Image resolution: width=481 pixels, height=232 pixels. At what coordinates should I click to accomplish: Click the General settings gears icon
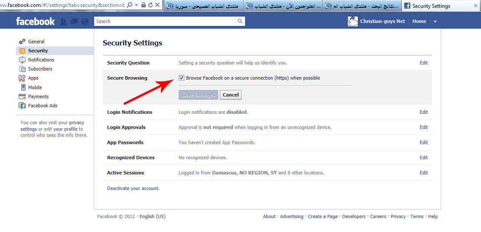pos(22,42)
